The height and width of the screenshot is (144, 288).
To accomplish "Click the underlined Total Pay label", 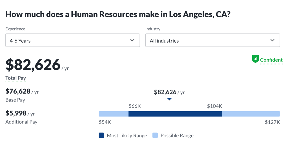I will 16,78.
